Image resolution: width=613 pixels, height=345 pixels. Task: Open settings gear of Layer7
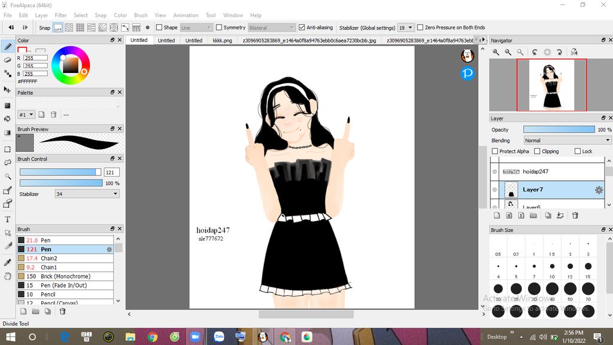(599, 190)
